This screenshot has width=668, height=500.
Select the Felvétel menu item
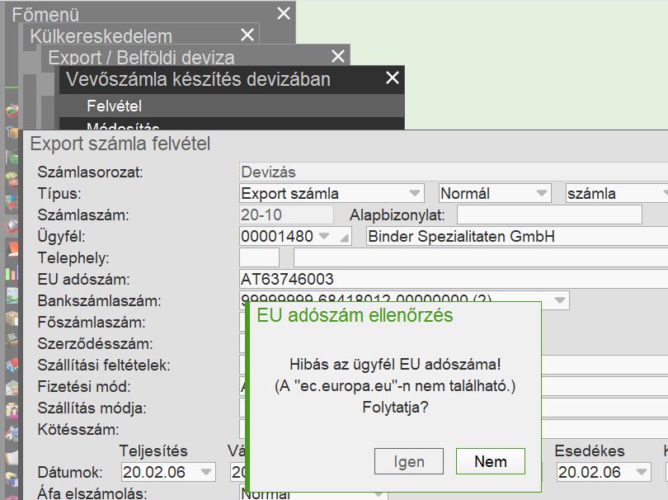pyautogui.click(x=114, y=106)
